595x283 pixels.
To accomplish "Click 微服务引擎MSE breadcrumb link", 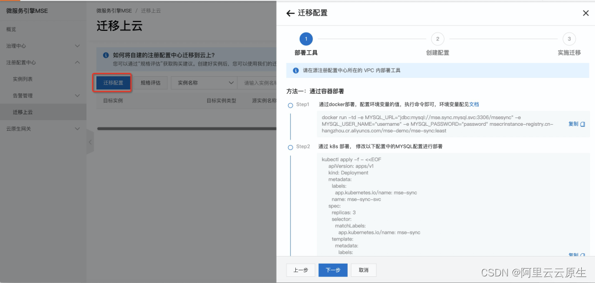I will pos(114,10).
